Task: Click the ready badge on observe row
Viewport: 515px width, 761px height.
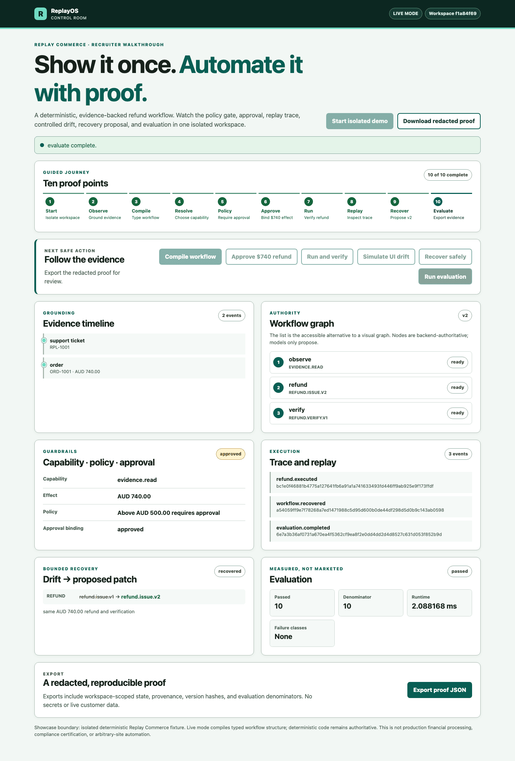Action: [x=457, y=362]
